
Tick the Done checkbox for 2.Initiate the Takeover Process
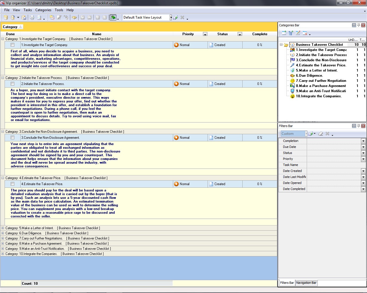coord(12,84)
